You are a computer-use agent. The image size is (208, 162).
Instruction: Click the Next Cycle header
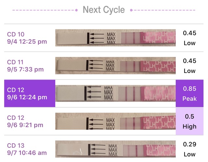point(104,10)
